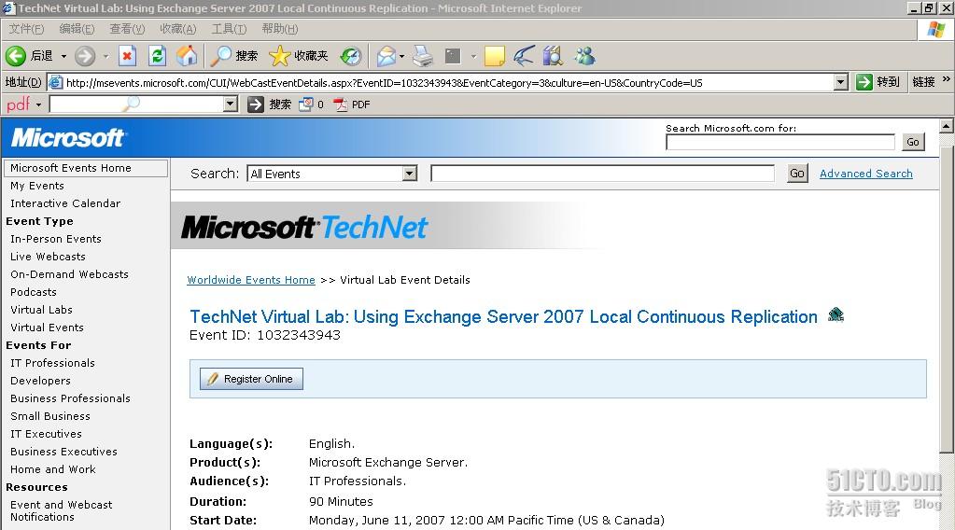Click the Register Online button
955x530 pixels.
pos(251,379)
